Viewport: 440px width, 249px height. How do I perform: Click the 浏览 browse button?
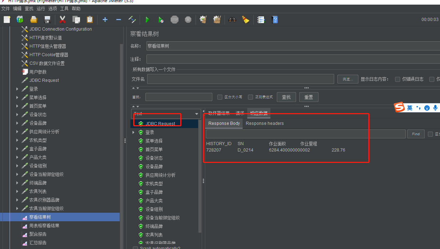pos(348,79)
